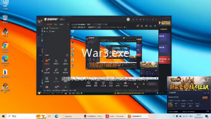The height and width of the screenshot is (119, 211).
Task: Expand the pill button beside the app logo
Action: click(62, 19)
